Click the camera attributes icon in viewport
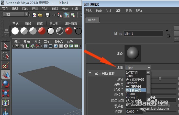179x115 pixels. [x=22, y=46]
